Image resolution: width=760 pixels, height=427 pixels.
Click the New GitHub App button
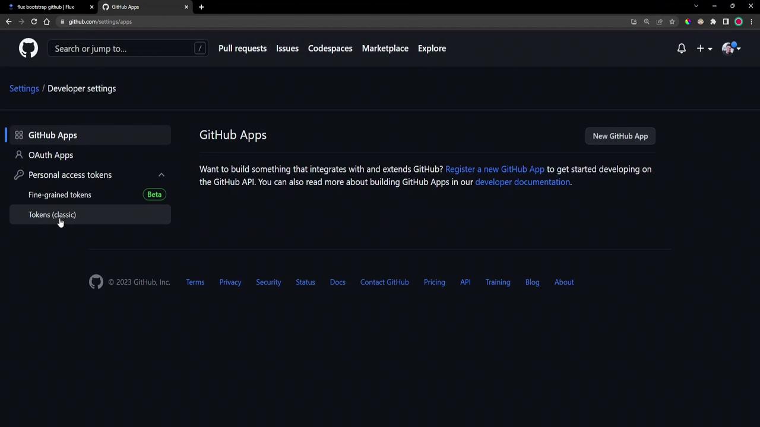620,136
